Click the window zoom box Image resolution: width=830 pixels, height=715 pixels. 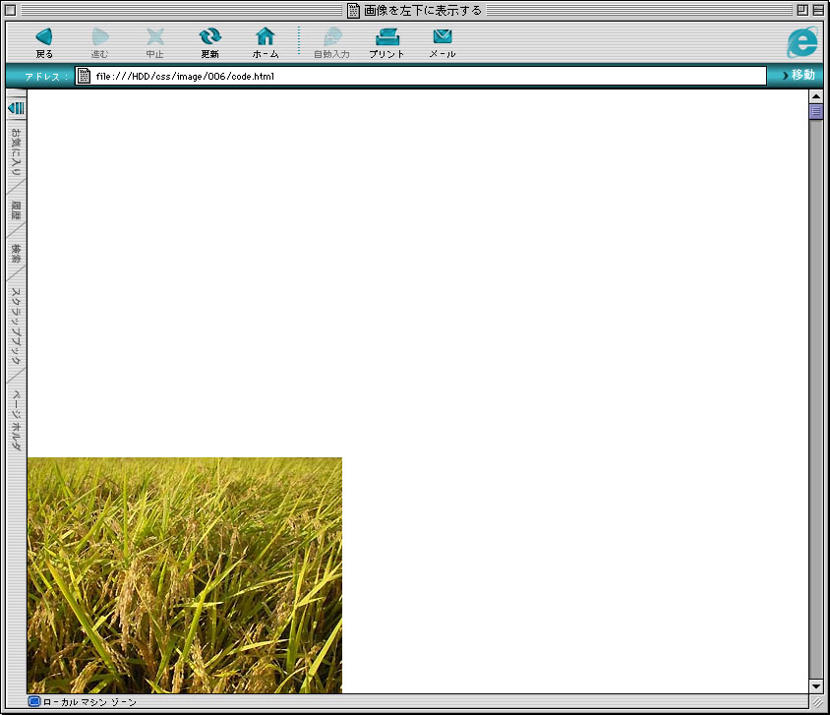coord(802,10)
